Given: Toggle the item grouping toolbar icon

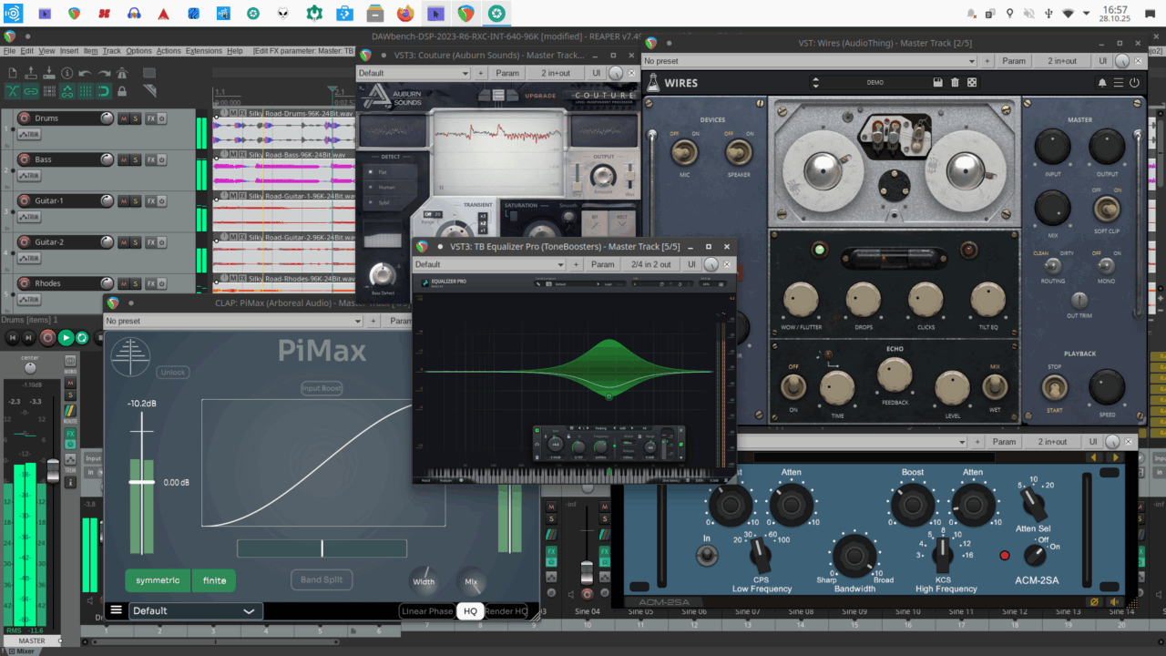Looking at the screenshot, I should 31,91.
